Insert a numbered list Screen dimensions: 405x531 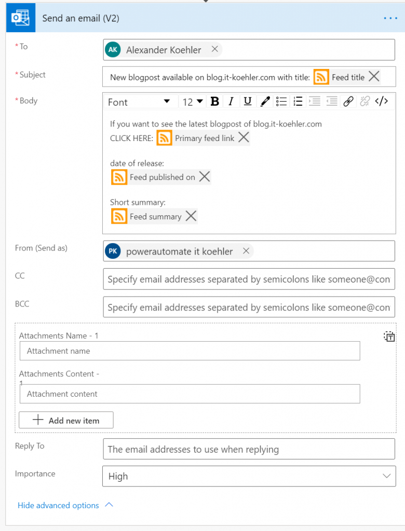298,101
